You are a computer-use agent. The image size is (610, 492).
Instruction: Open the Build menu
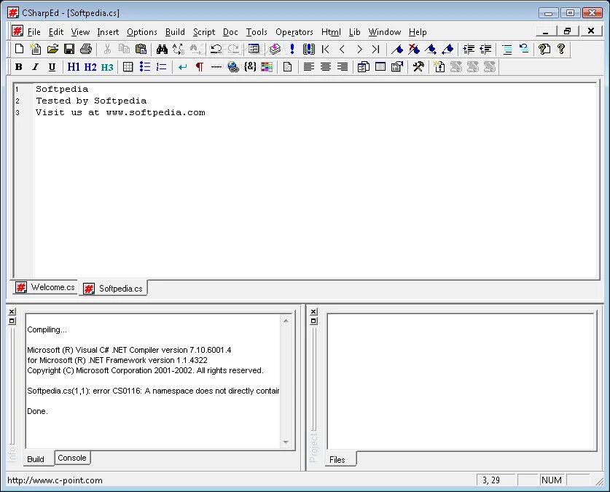coord(175,32)
